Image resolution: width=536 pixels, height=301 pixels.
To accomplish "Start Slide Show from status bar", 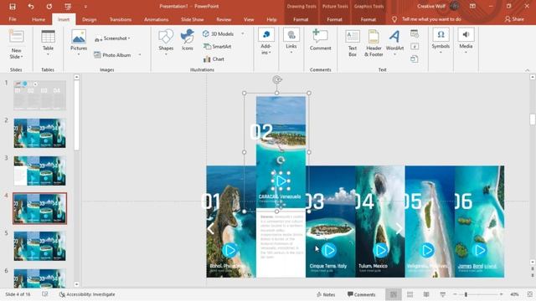I will click(x=443, y=294).
